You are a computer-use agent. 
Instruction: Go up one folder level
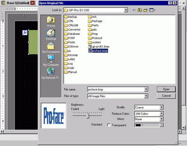point(140,10)
